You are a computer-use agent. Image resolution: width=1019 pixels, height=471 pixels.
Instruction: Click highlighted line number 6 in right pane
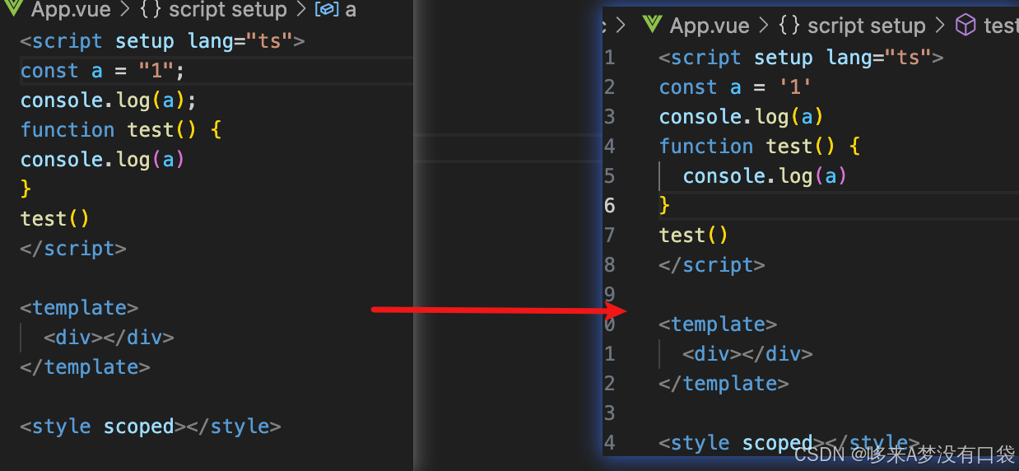pyautogui.click(x=609, y=206)
